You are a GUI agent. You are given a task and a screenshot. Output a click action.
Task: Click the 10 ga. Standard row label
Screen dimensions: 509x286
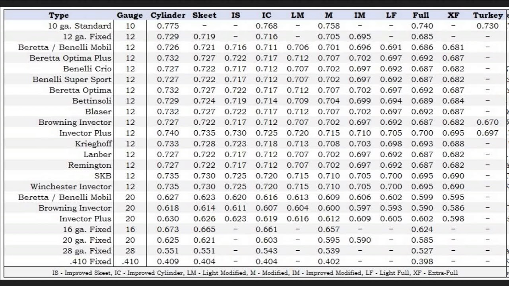coord(80,26)
